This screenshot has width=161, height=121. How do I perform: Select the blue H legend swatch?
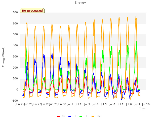tap(70, 116)
